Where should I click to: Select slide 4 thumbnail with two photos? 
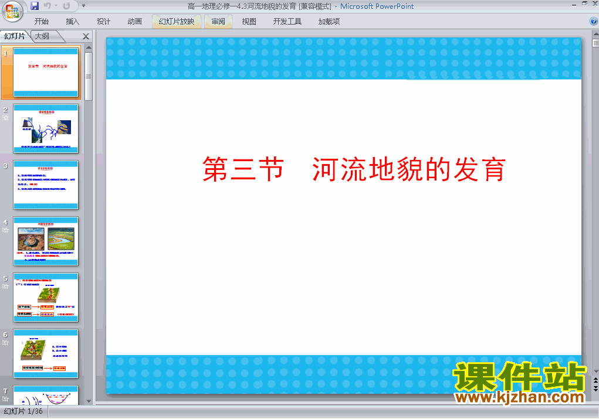point(46,241)
